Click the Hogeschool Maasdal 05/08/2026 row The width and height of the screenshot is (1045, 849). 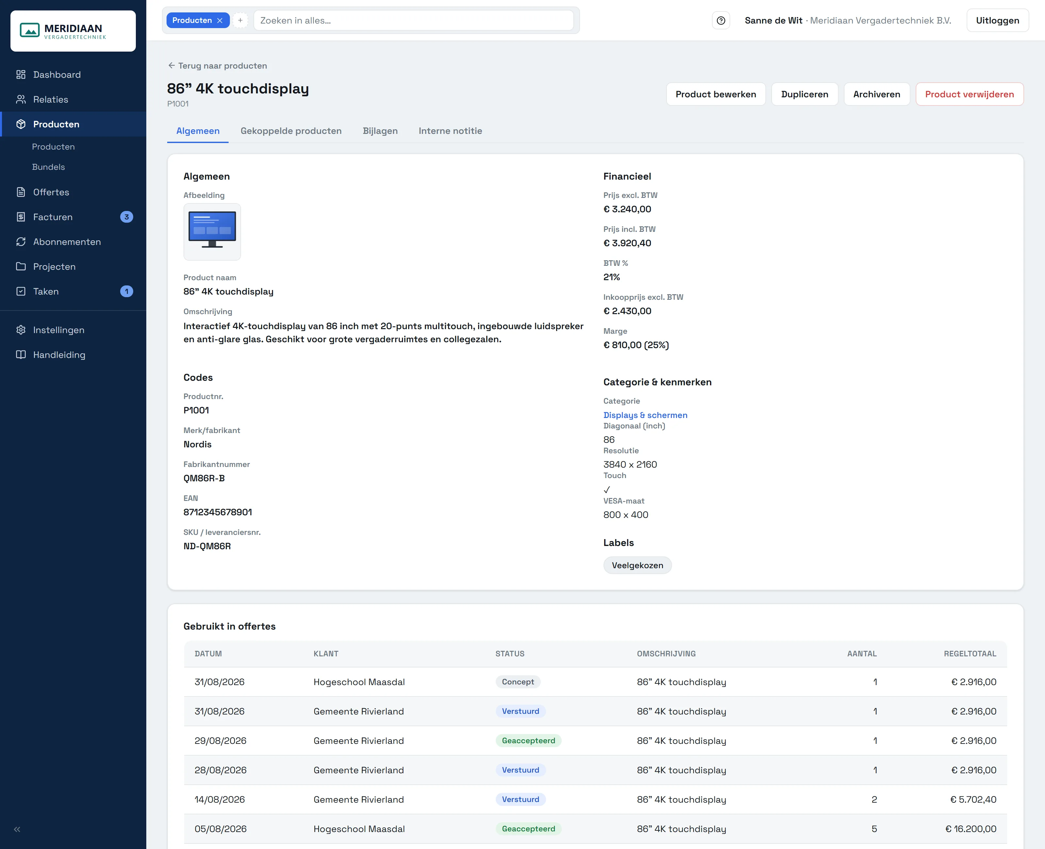click(x=595, y=829)
